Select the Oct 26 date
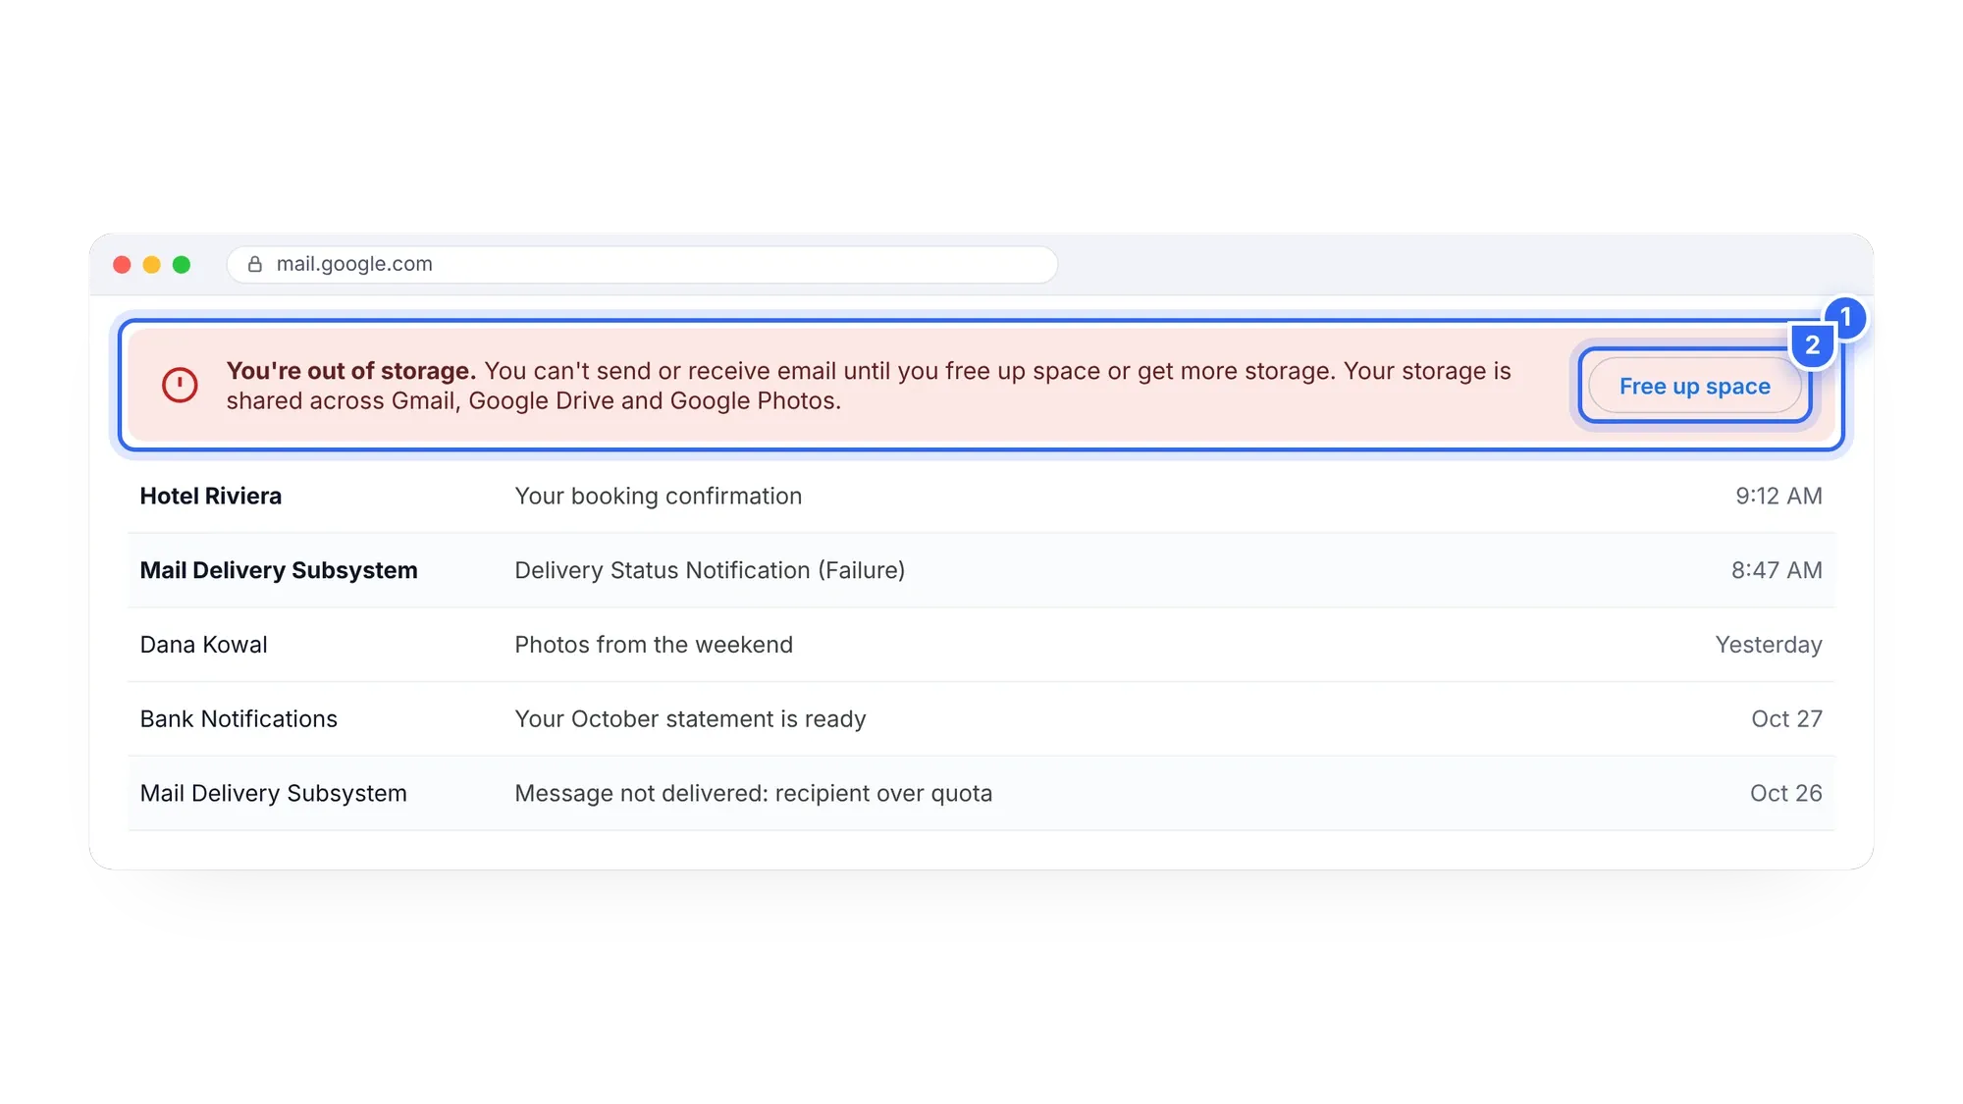This screenshot has width=1963, height=1104. click(x=1785, y=793)
